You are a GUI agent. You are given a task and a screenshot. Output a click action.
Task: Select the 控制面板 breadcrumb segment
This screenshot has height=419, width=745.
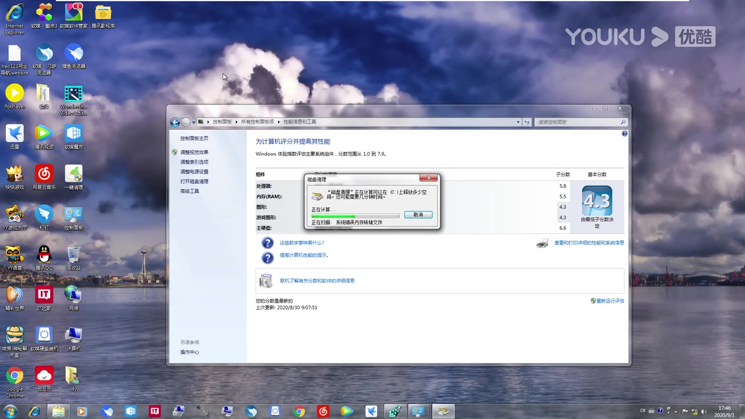[x=222, y=122]
